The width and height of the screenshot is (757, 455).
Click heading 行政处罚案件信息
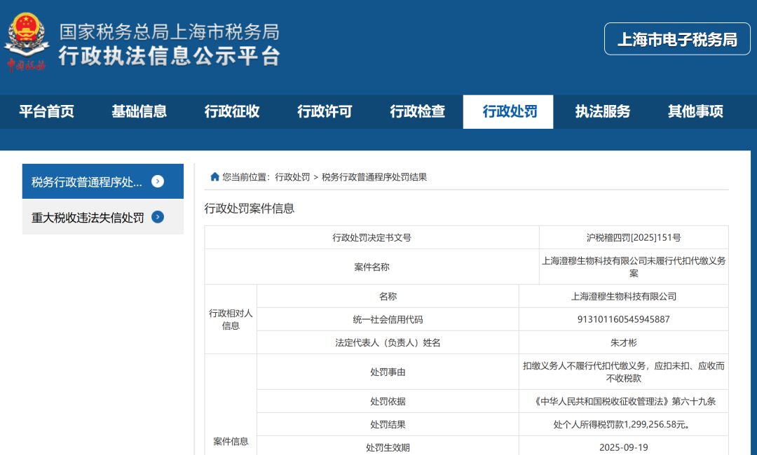click(x=249, y=208)
